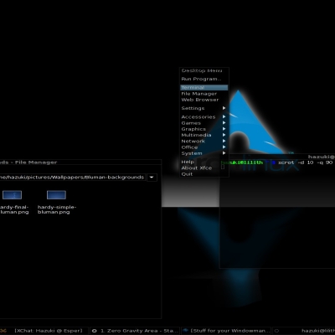Launch Web Browser from desktop menu
The height and width of the screenshot is (335, 335).
pyautogui.click(x=204, y=100)
